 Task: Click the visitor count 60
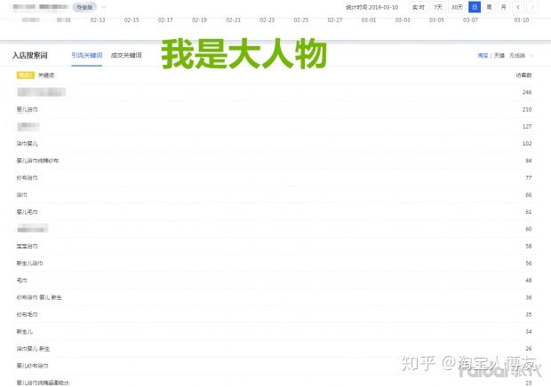pyautogui.click(x=529, y=229)
